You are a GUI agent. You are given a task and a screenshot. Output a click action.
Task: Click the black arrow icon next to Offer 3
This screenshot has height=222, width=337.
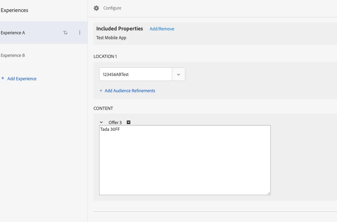[128, 122]
